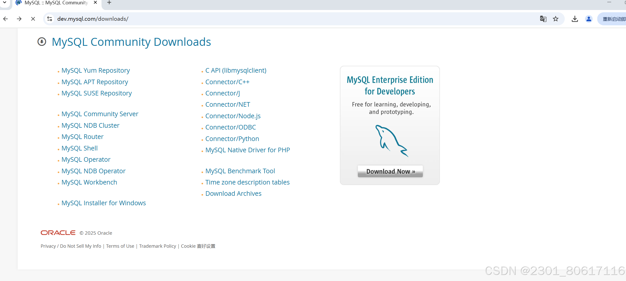The width and height of the screenshot is (626, 281).
Task: Select the MySQL Community browser tab
Action: (56, 3)
